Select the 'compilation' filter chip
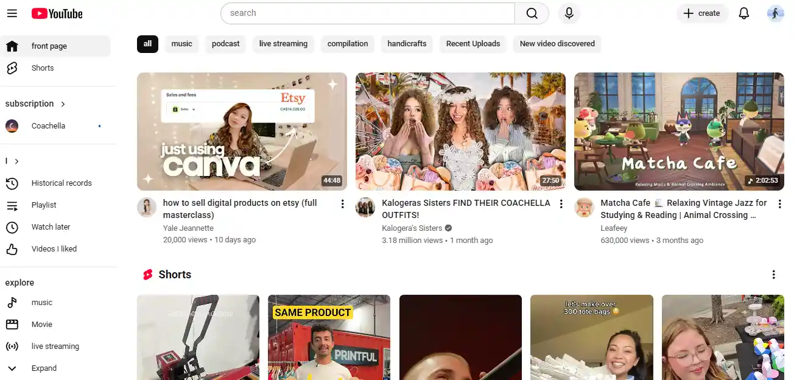Viewport: 794px width, 380px height. pyautogui.click(x=348, y=44)
